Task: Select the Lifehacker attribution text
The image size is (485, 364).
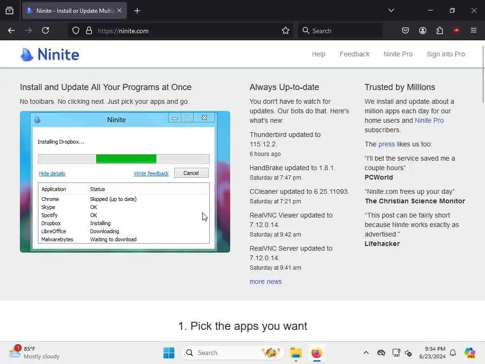Action: (382, 244)
